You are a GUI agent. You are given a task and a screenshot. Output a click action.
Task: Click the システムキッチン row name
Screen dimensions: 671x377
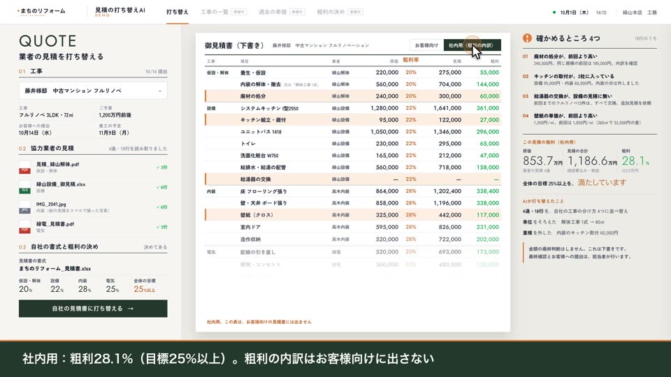coord(269,108)
